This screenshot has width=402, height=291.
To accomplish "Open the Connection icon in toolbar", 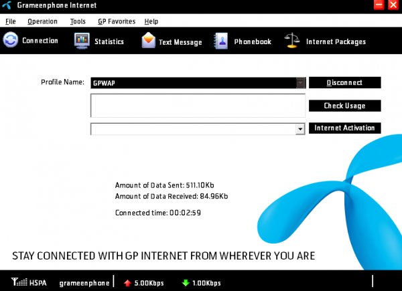I will (x=11, y=40).
